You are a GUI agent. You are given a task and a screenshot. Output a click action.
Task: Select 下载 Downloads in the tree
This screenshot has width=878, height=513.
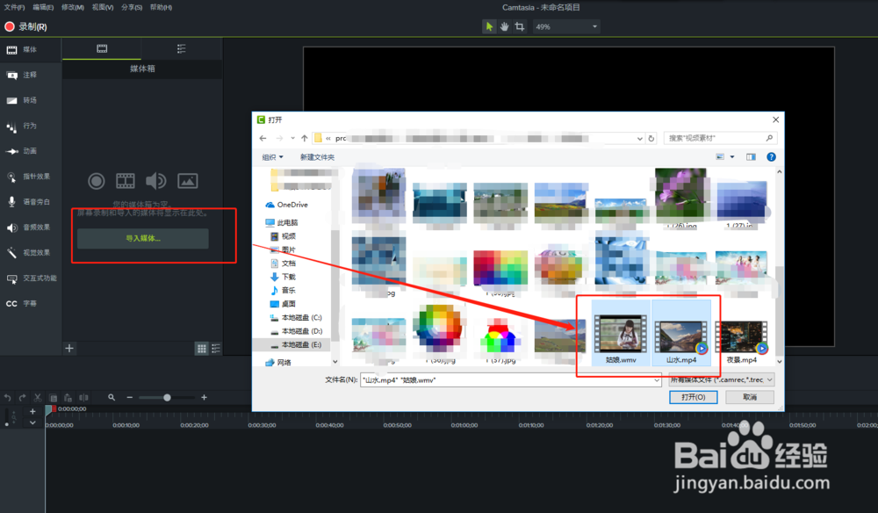click(283, 277)
